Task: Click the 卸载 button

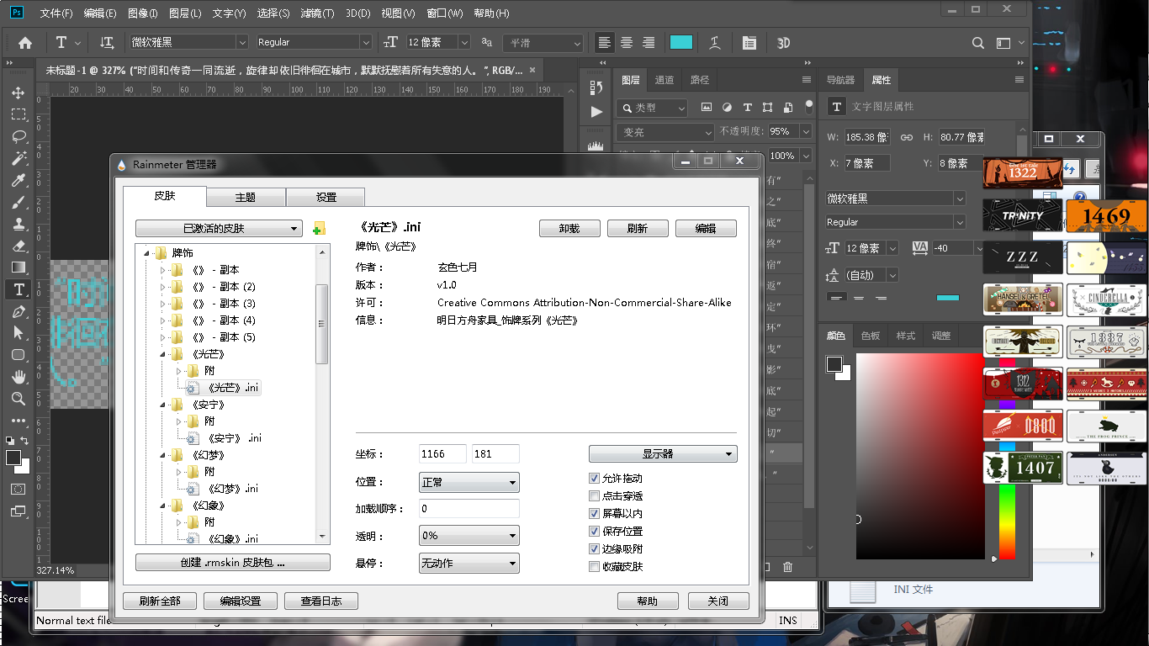Action: click(x=570, y=229)
